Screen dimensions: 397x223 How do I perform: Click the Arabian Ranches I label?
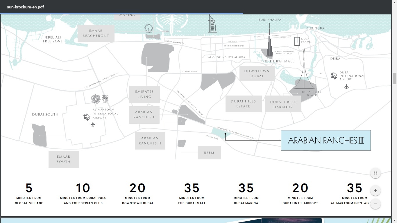(144, 115)
